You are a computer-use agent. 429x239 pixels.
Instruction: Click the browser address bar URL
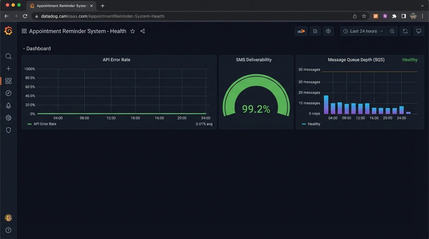pyautogui.click(x=103, y=16)
